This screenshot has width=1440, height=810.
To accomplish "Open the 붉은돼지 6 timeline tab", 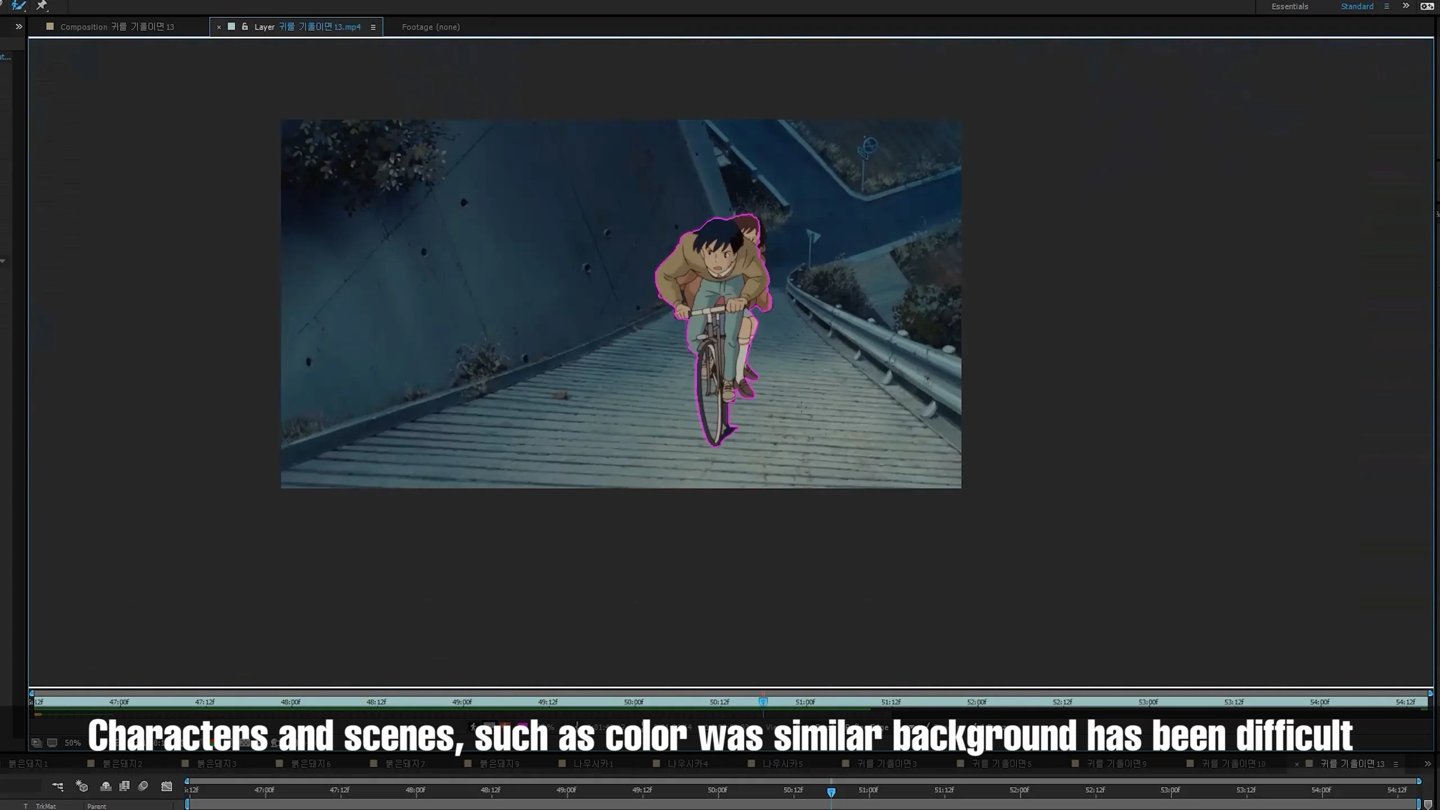I will pyautogui.click(x=311, y=764).
